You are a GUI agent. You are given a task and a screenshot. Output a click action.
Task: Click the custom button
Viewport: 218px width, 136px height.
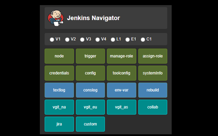click(x=90, y=124)
